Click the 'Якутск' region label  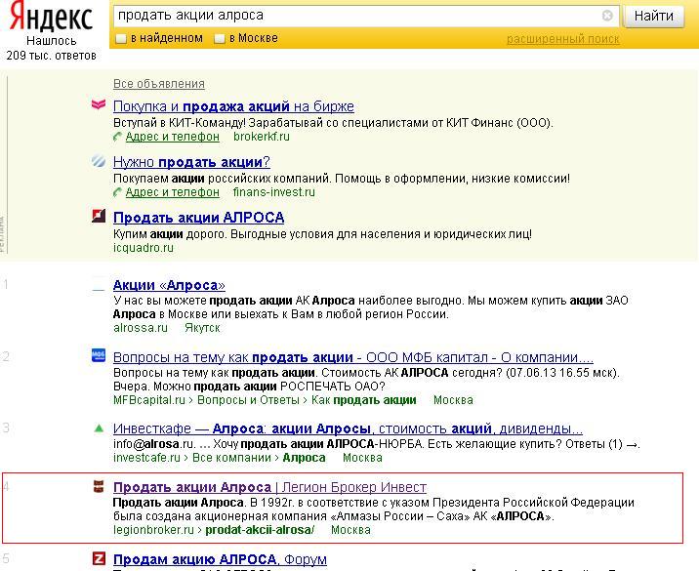click(202, 328)
